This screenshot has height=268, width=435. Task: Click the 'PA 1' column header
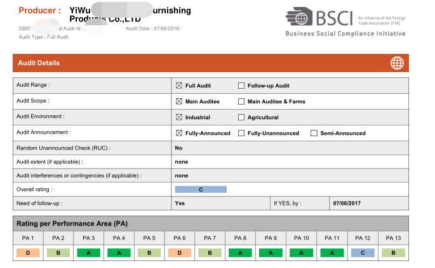(x=28, y=238)
